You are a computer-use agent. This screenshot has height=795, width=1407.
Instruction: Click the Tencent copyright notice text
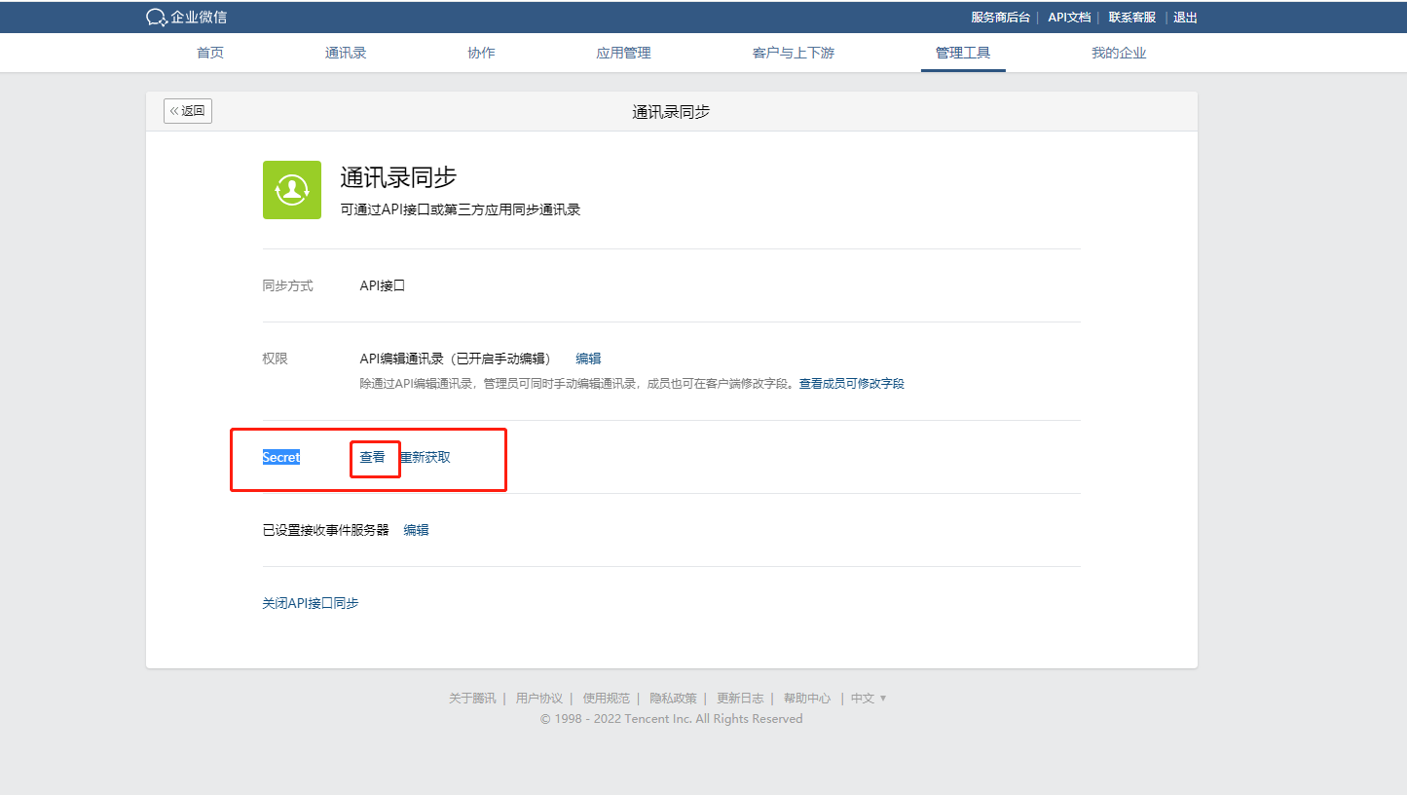[x=672, y=719]
